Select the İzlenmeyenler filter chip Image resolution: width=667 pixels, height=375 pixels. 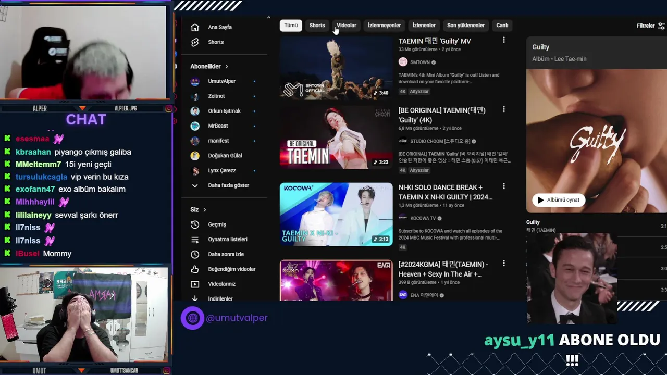pos(384,26)
